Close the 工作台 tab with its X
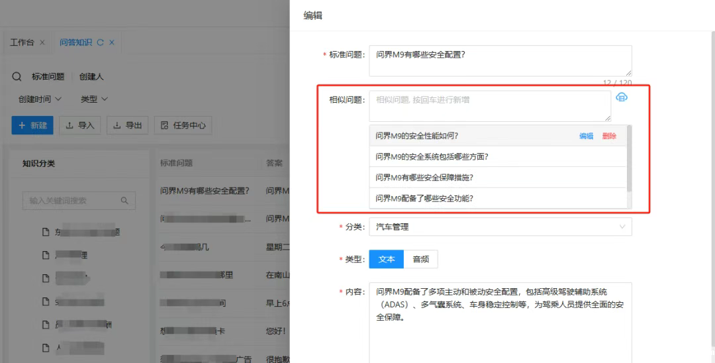 coord(42,42)
